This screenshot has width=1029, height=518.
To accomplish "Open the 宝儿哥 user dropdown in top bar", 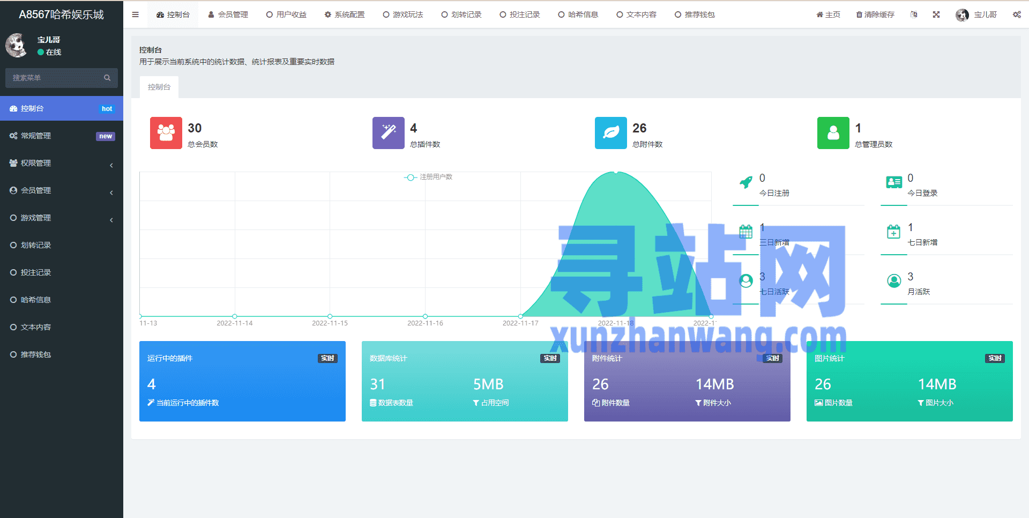I will coord(976,14).
